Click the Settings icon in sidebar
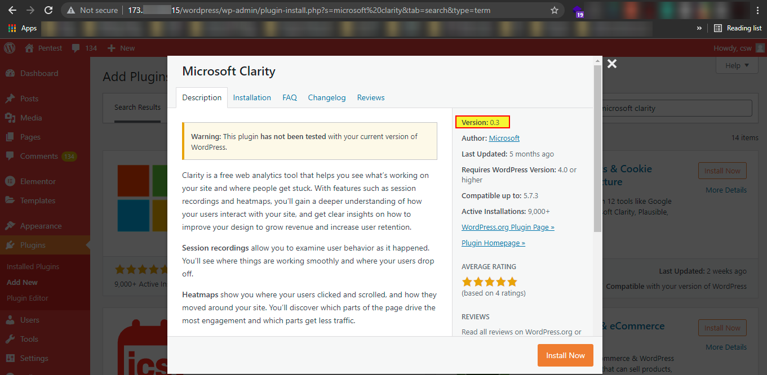The height and width of the screenshot is (375, 767). tap(10, 358)
